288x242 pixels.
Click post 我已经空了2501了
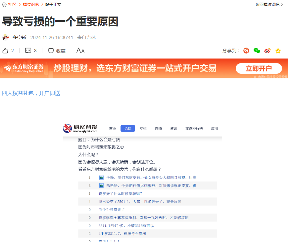140,202
